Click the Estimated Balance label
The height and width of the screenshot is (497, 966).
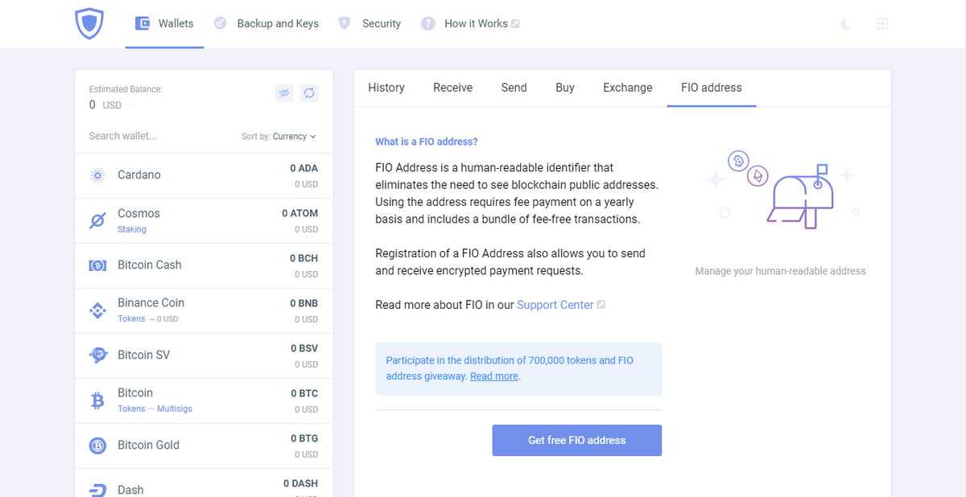click(126, 89)
